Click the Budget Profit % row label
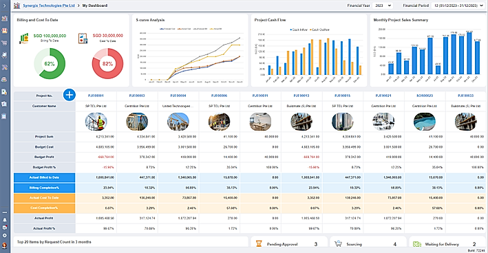Viewport: 488px width, 253px height. click(44, 167)
